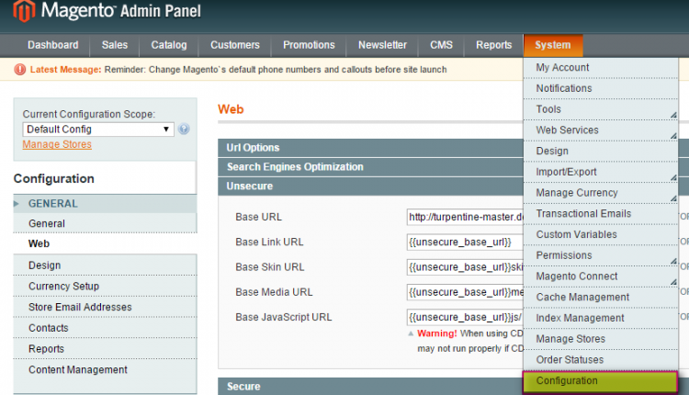Expand the Web Services submenu arrow
The image size is (689, 395).
point(673,136)
